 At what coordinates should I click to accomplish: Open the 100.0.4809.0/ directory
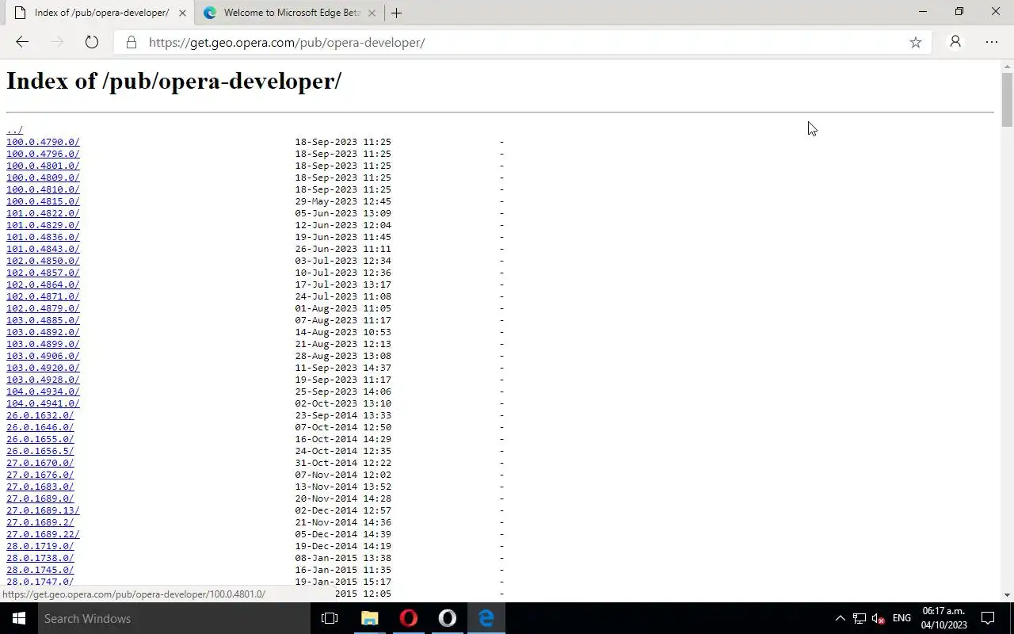point(43,178)
